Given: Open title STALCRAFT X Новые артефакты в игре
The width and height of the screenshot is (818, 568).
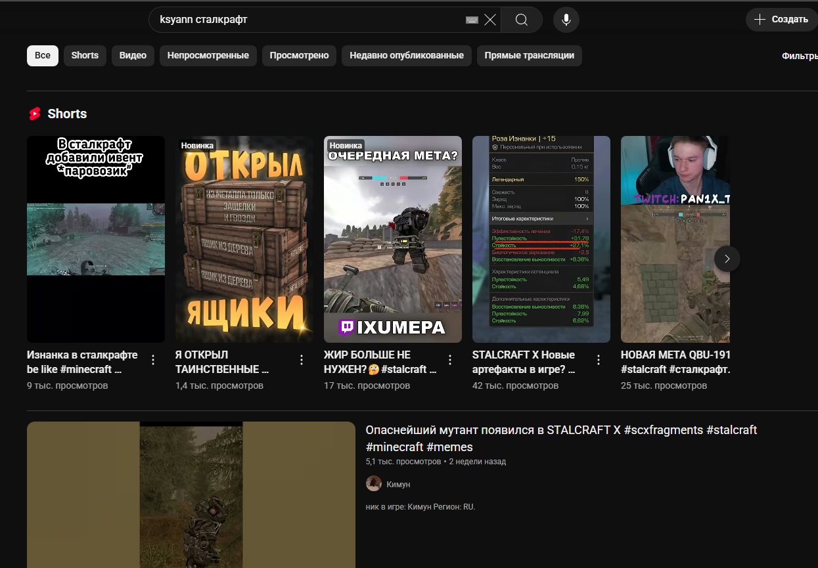Looking at the screenshot, I should pos(524,362).
